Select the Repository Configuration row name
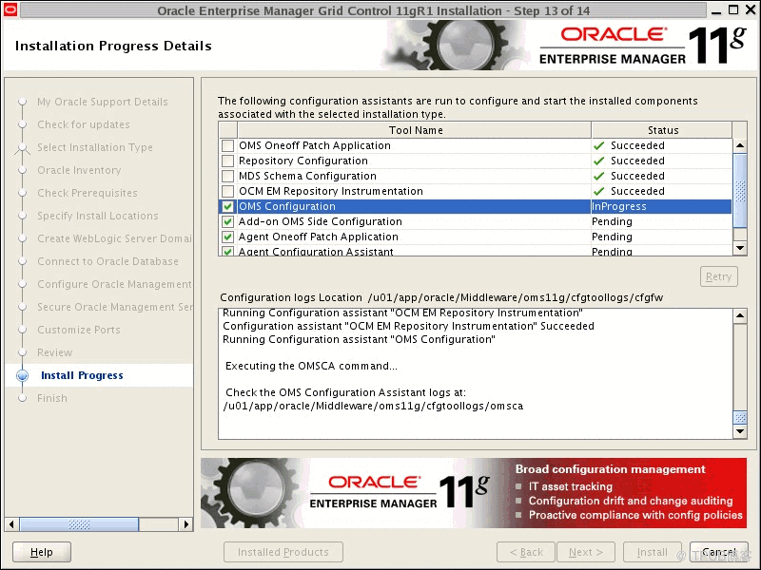 point(302,161)
